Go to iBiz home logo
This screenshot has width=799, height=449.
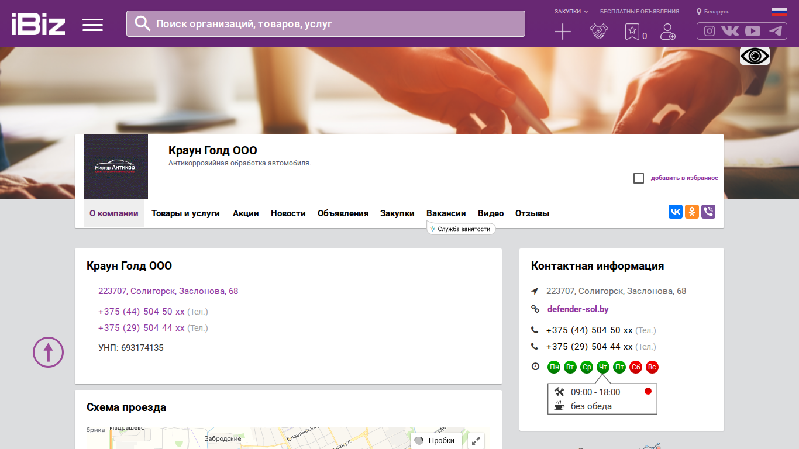click(38, 24)
